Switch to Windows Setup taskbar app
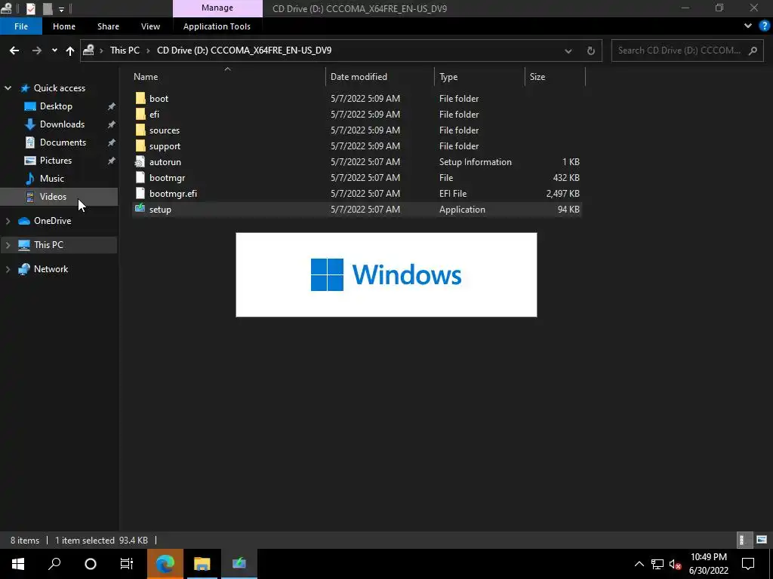The height and width of the screenshot is (579, 773). [239, 564]
